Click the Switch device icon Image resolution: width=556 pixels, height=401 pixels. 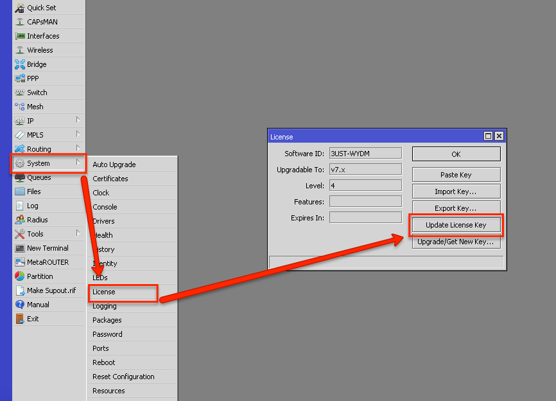(x=20, y=93)
